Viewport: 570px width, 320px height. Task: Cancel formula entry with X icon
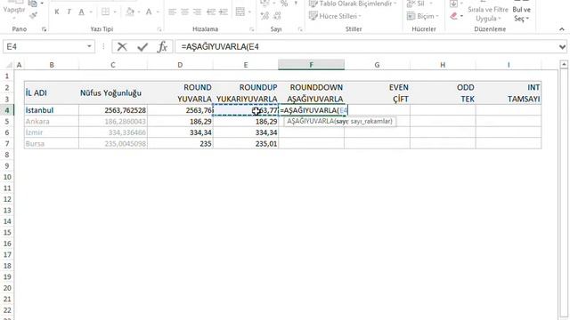click(x=122, y=46)
